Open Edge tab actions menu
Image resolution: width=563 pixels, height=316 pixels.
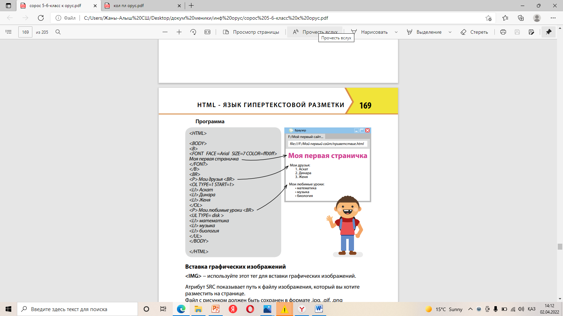pos(8,6)
